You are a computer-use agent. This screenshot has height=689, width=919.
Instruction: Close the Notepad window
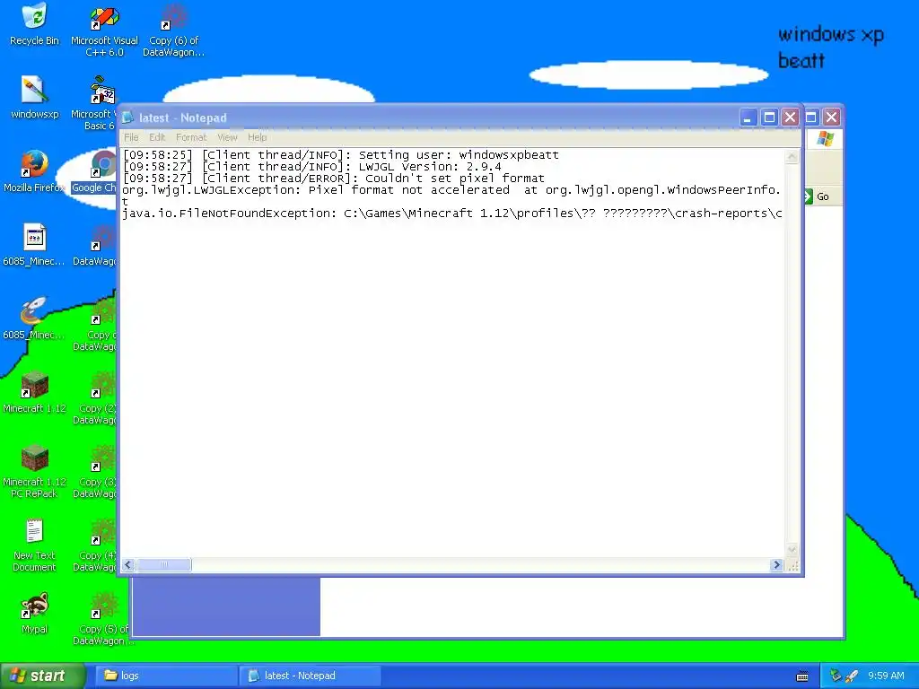[x=790, y=118]
